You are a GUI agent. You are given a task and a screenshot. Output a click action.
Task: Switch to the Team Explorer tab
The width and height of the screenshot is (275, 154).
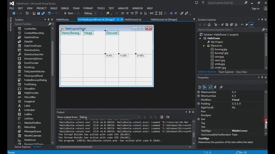click(226, 72)
